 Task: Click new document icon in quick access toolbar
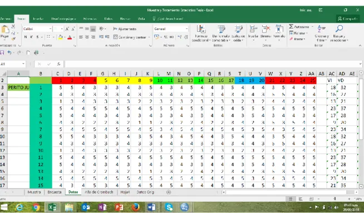click(28, 53)
